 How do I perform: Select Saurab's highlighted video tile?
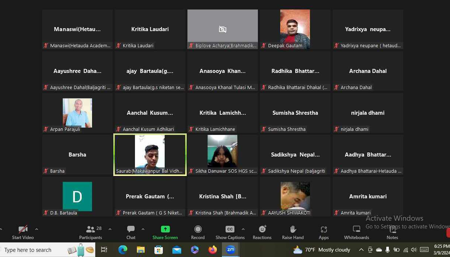click(150, 155)
